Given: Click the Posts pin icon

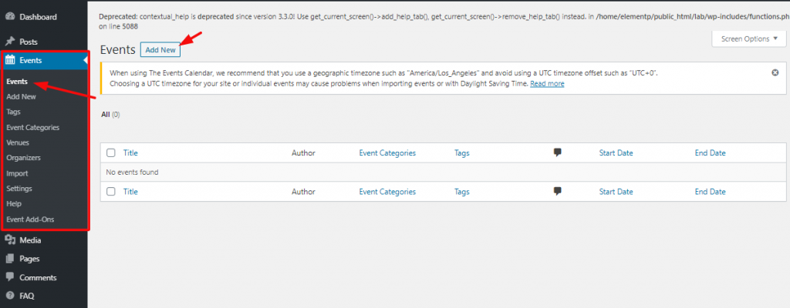Looking at the screenshot, I should click(x=9, y=42).
